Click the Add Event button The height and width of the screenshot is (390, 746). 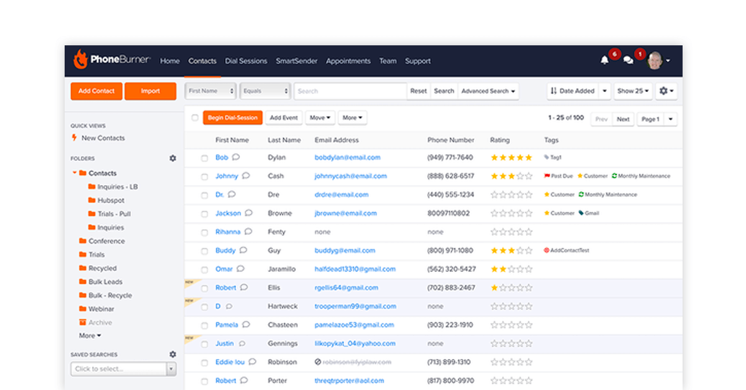283,117
